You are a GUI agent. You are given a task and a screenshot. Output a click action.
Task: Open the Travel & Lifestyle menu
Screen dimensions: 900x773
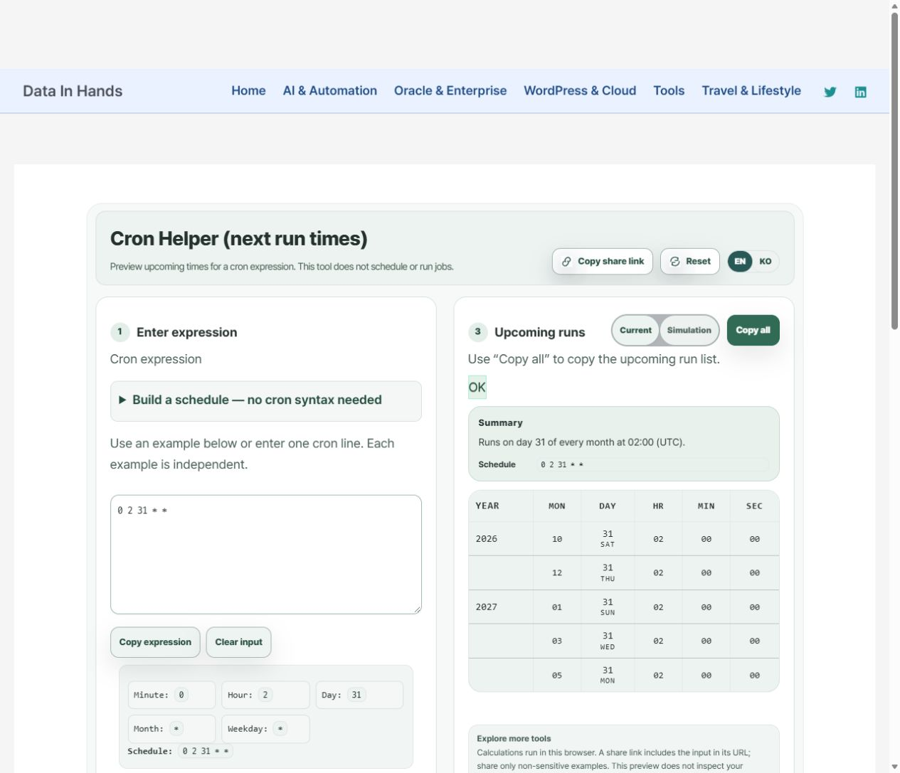(x=751, y=91)
